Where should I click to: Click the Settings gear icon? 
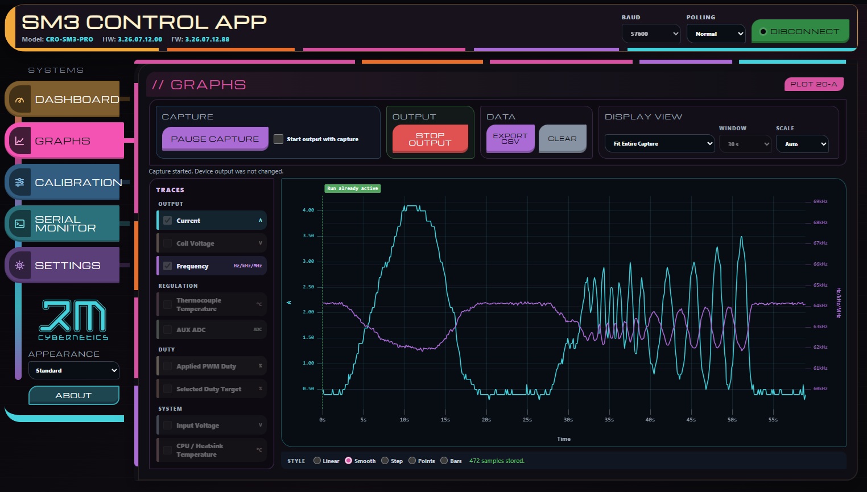pos(20,266)
